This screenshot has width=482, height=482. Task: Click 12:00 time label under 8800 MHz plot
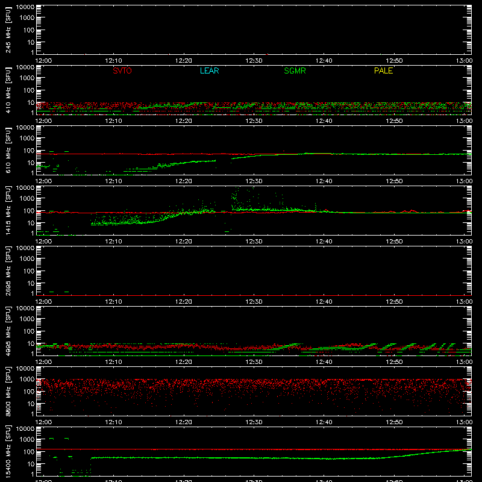point(43,422)
